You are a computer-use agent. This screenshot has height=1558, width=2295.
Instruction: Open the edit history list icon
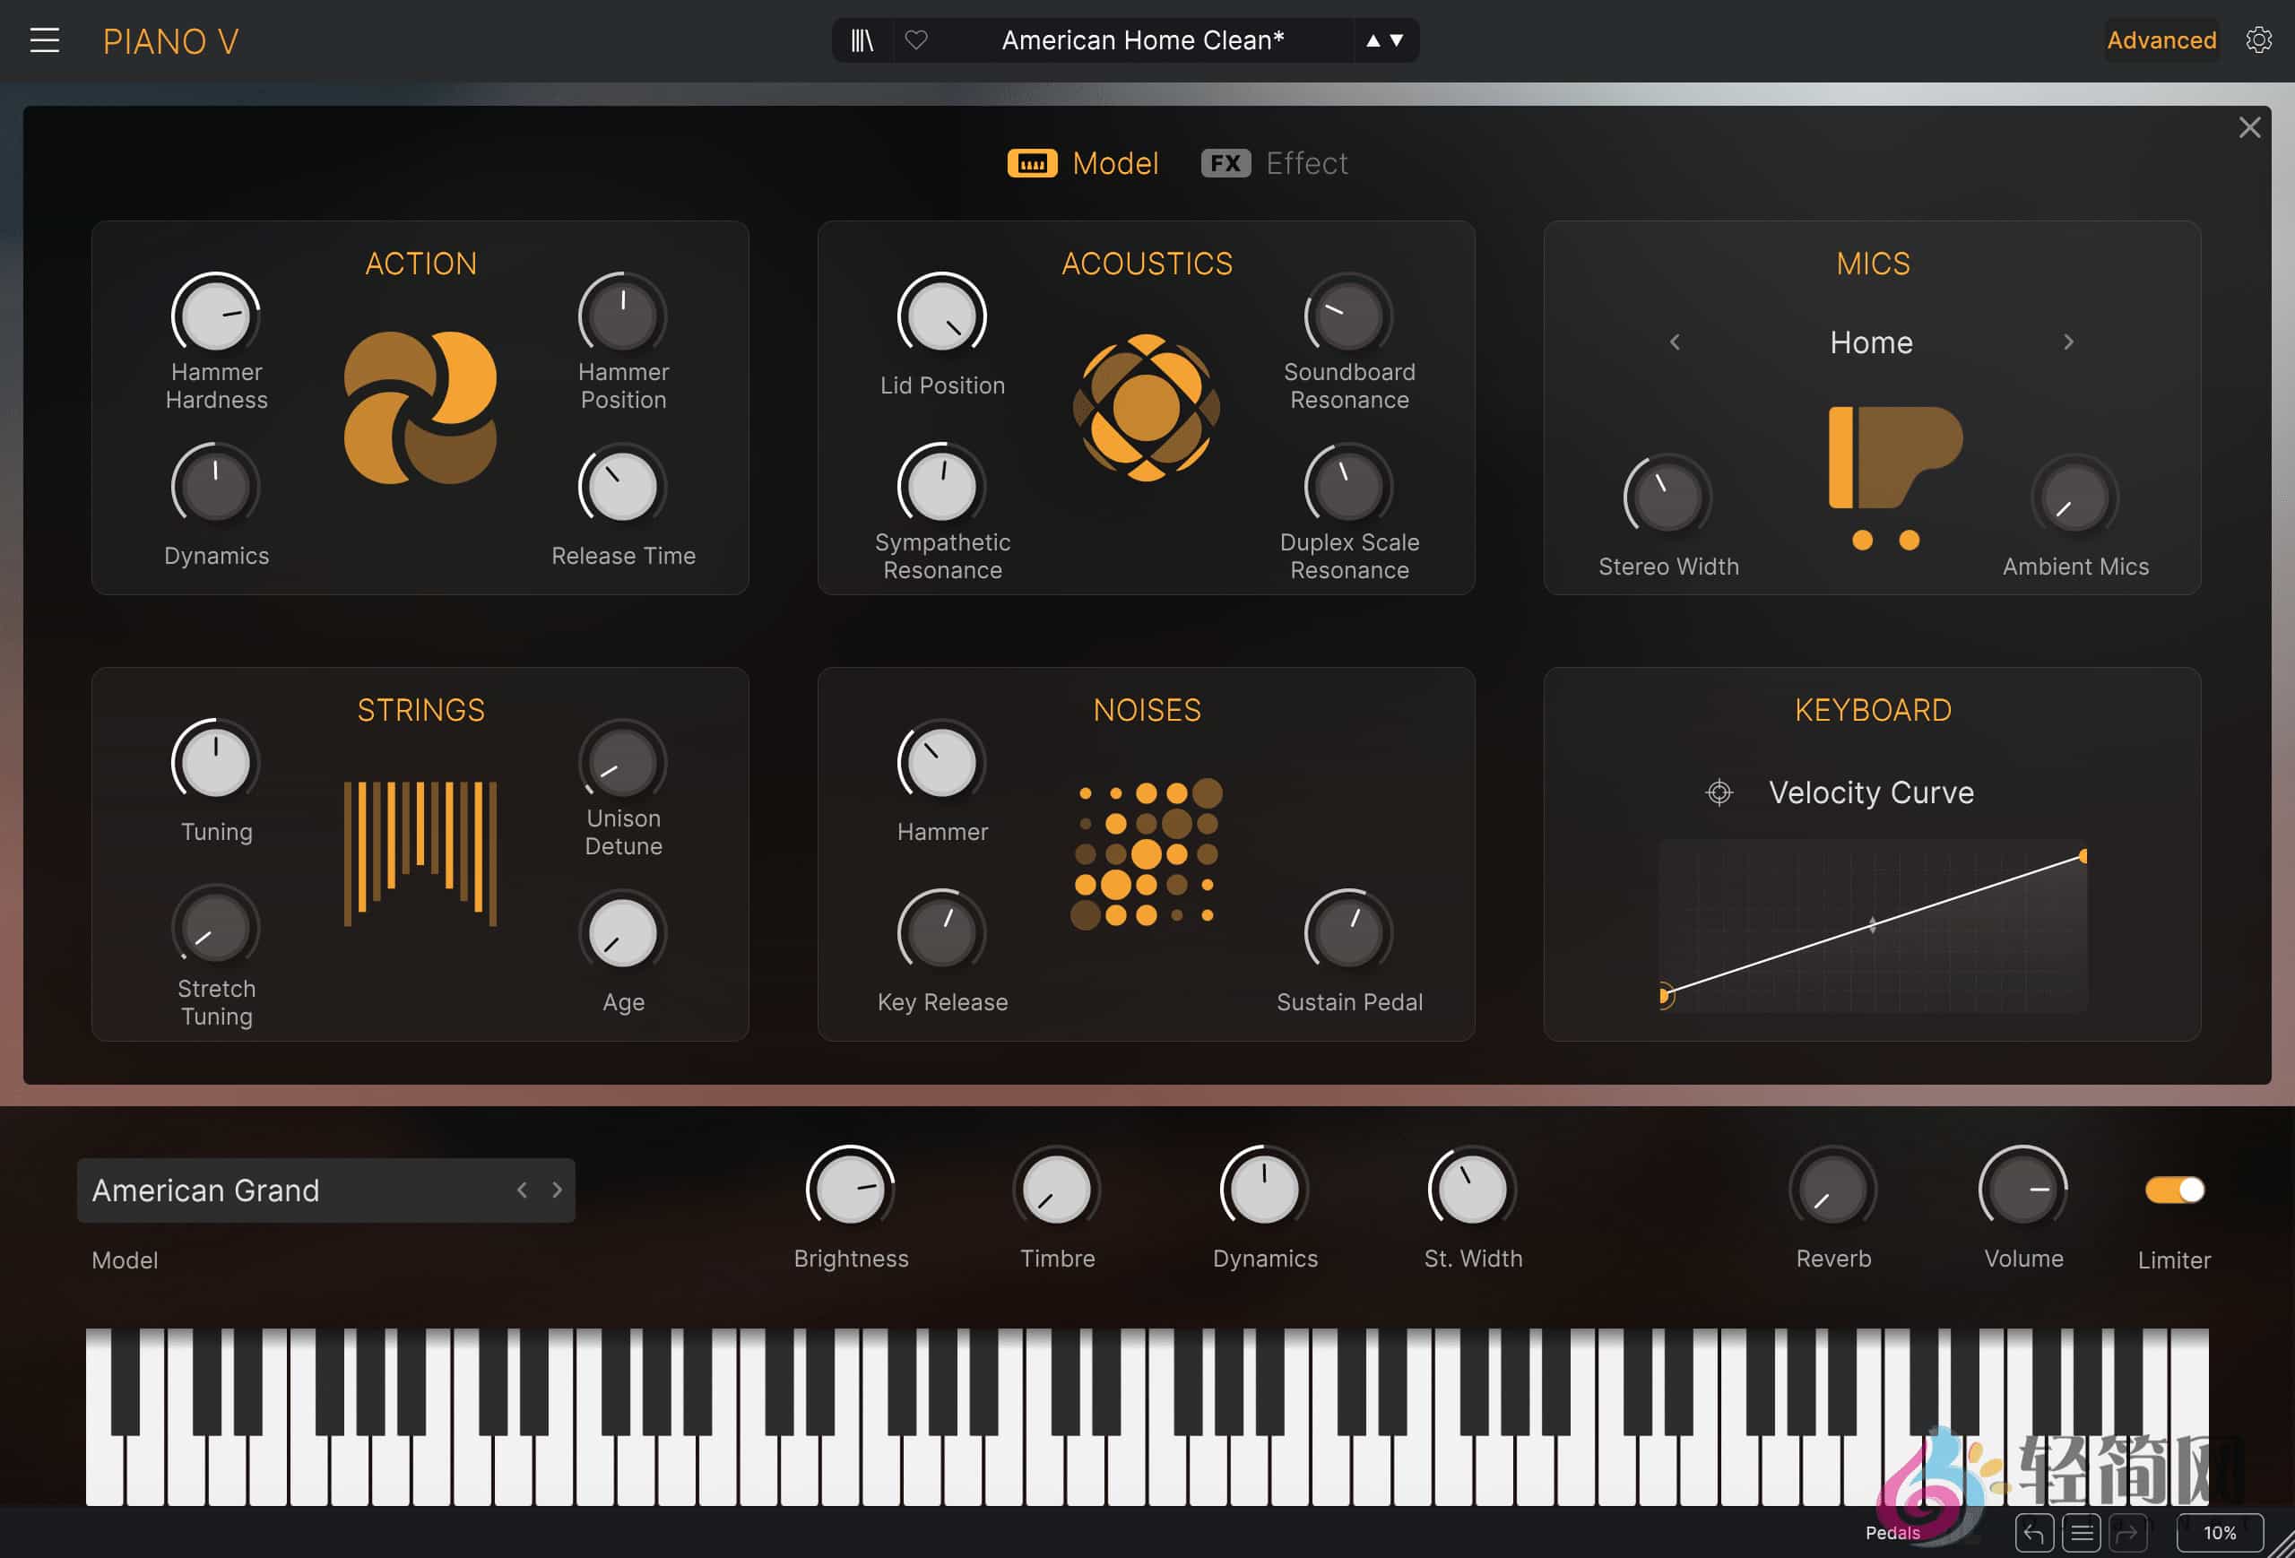[x=2081, y=1532]
